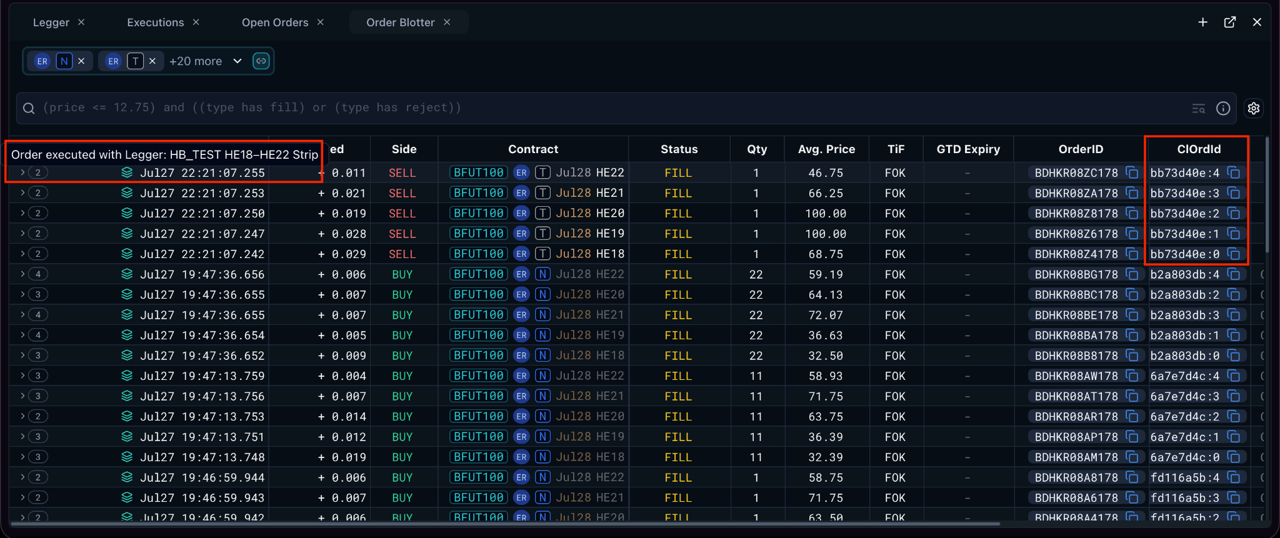Expand order row at 19:47:36.654

[22, 335]
